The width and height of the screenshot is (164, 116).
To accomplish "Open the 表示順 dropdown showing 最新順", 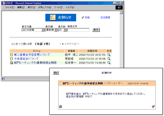I will tap(51, 30).
